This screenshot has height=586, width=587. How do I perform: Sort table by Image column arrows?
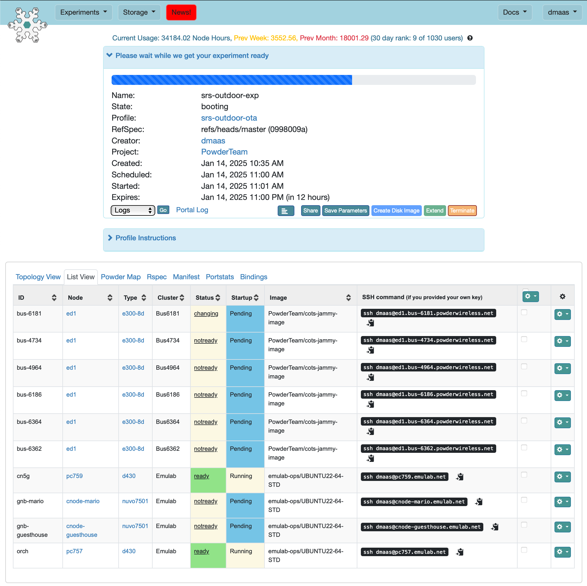coord(349,298)
